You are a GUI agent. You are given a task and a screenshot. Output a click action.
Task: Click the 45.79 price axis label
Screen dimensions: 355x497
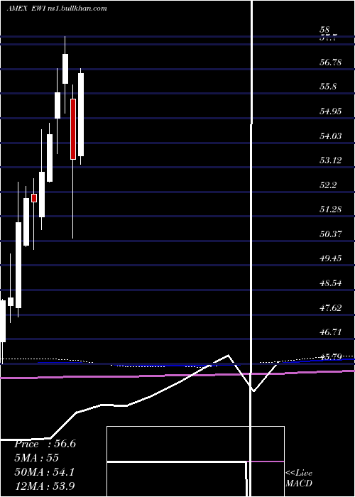coord(331,357)
